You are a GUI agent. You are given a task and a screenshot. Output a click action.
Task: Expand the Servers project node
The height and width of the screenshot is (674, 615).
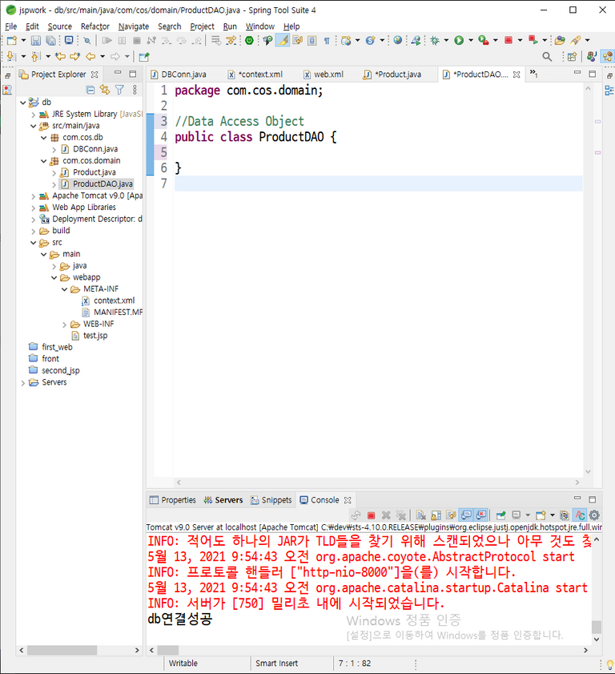coord(22,383)
